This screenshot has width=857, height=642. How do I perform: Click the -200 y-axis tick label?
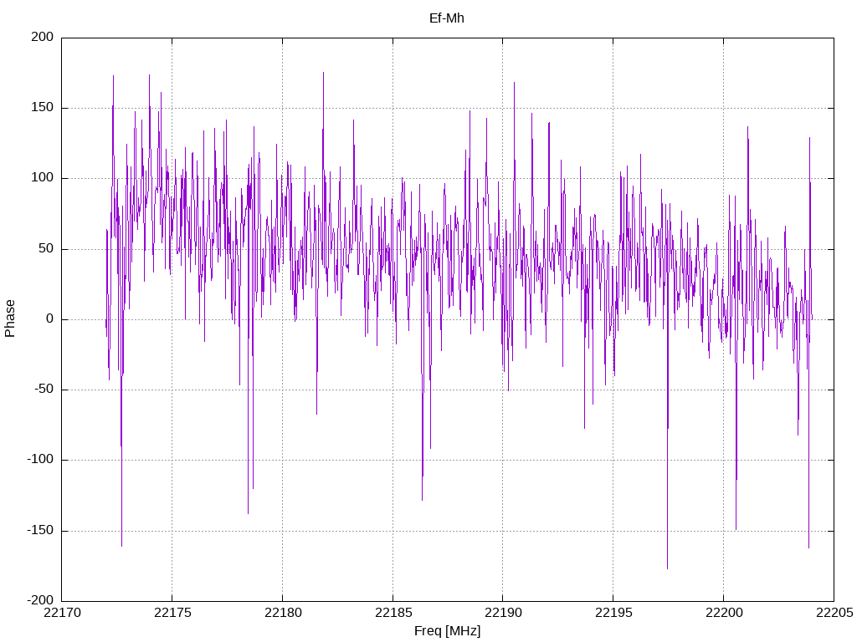coord(40,600)
